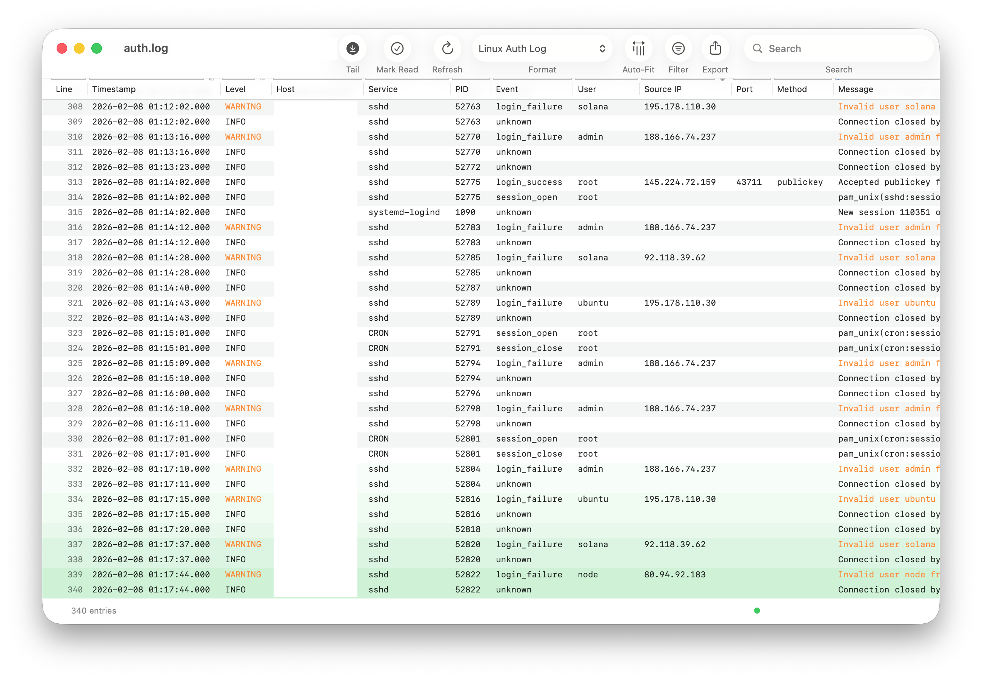Click the Mark Read checkmark icon

(397, 48)
